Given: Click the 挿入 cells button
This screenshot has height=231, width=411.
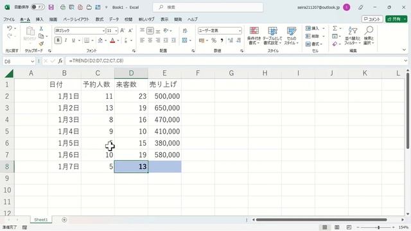Looking at the screenshot, I should pos(315,28).
